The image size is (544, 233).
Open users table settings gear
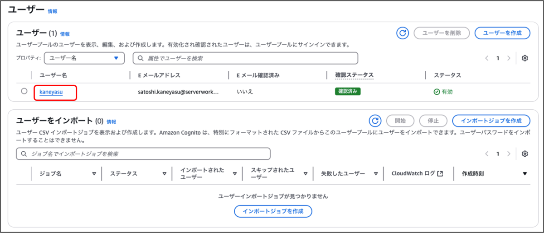[x=525, y=58]
